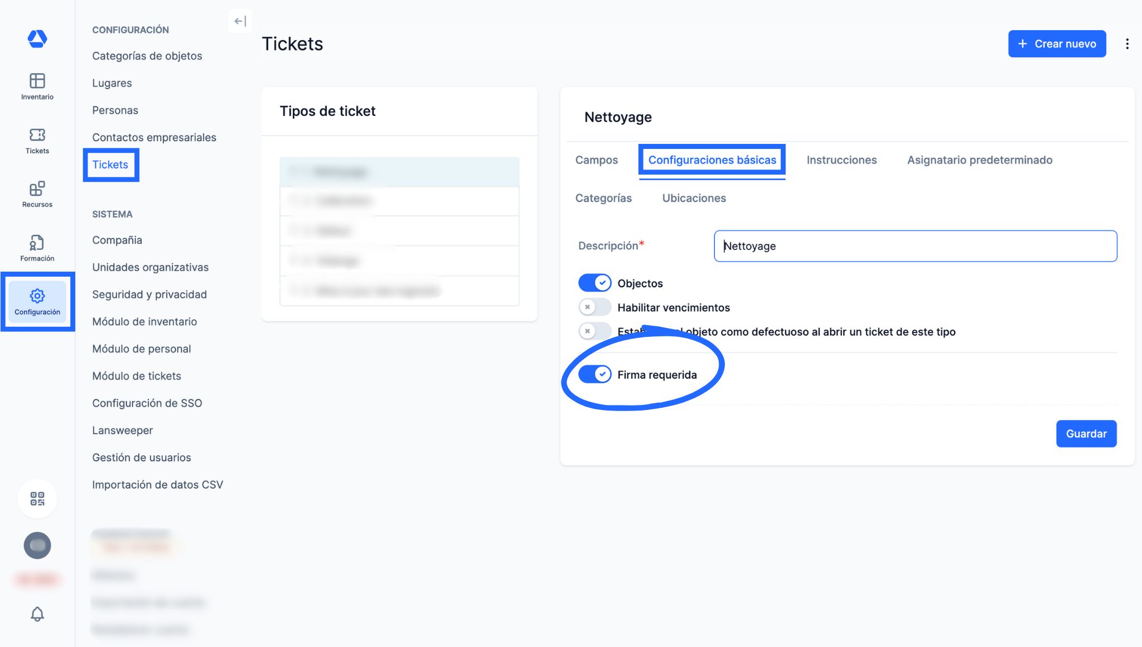
Task: Click the Crear nuevo button
Action: (x=1057, y=44)
